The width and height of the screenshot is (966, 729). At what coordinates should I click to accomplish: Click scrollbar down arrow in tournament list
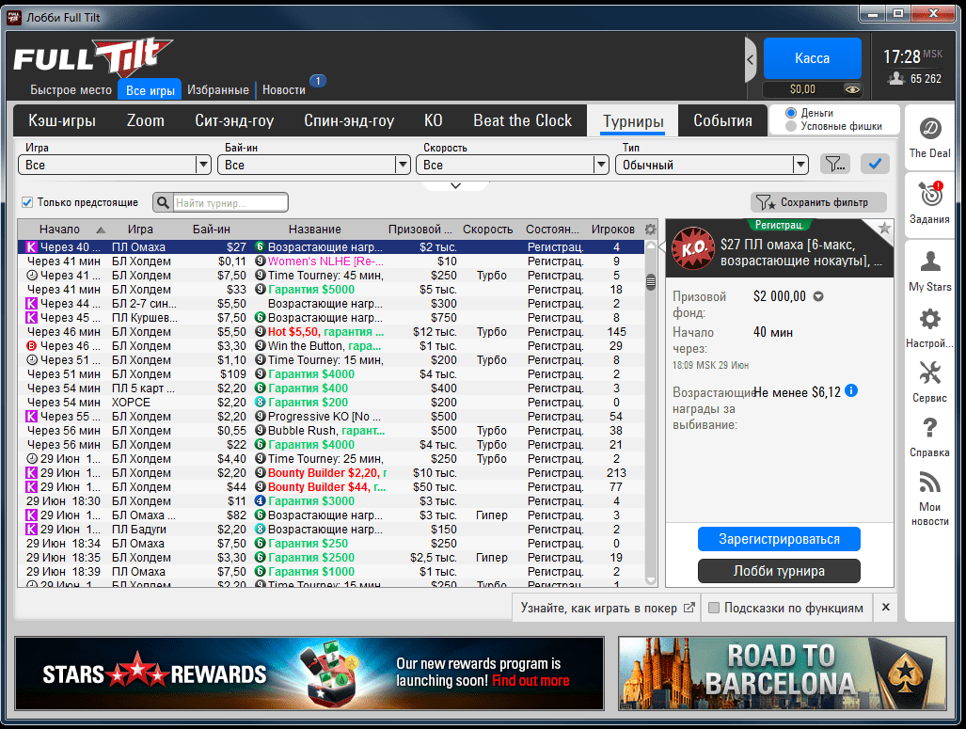click(651, 579)
